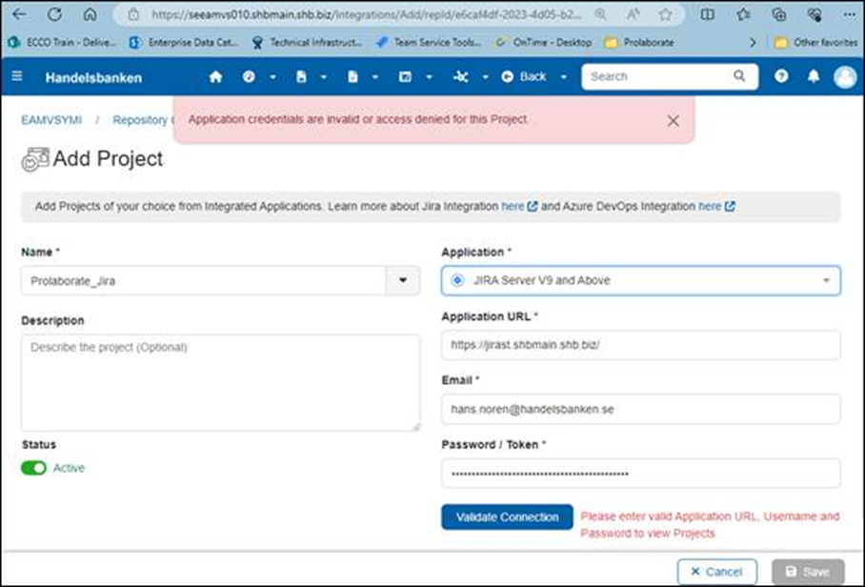Image resolution: width=865 pixels, height=587 pixels.
Task: Click the browser back arrow
Action: 19,14
